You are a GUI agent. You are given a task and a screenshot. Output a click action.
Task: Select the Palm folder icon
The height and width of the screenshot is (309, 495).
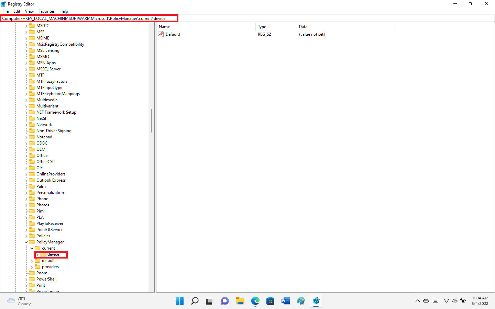[x=32, y=186]
